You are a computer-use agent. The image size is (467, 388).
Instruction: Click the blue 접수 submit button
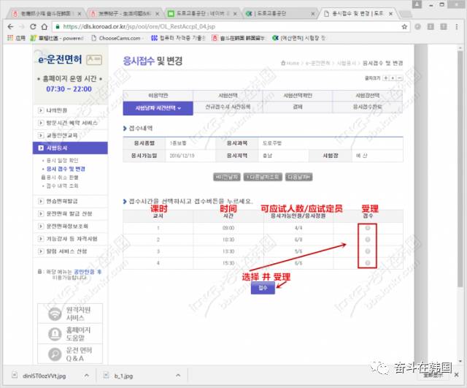click(263, 288)
